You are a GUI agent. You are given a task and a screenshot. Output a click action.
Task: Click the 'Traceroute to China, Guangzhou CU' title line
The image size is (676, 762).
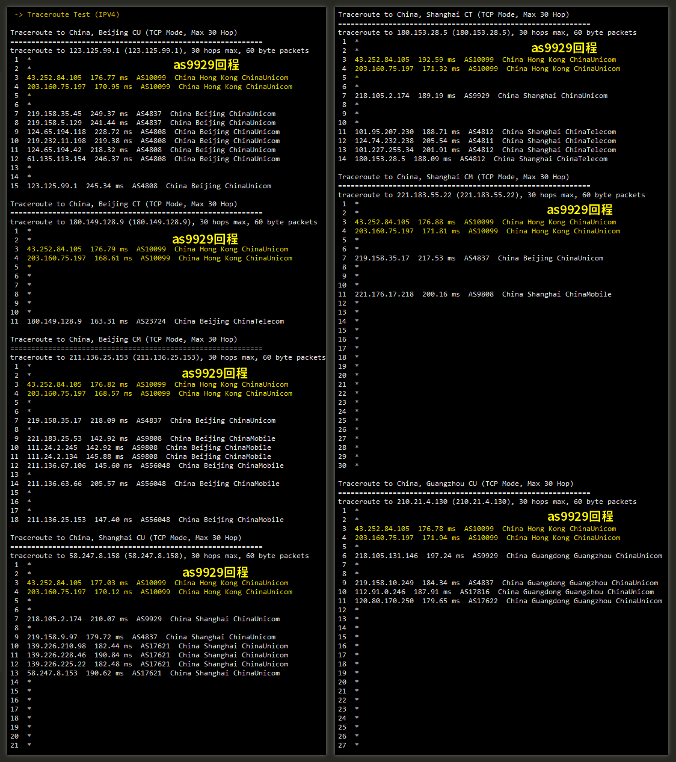click(455, 484)
